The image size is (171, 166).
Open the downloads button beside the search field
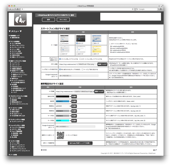161,9
